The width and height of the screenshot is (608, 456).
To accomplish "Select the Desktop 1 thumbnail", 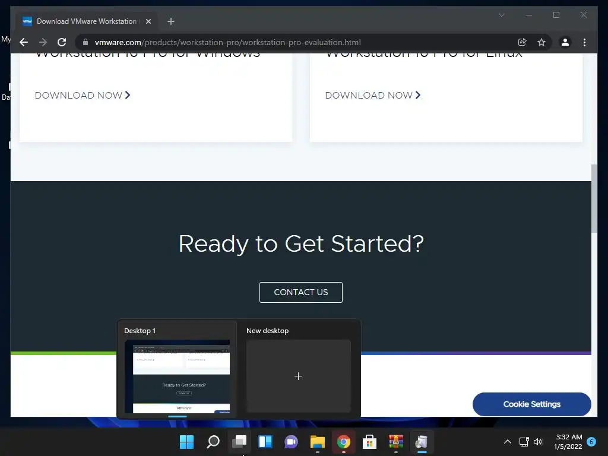I will tap(178, 376).
